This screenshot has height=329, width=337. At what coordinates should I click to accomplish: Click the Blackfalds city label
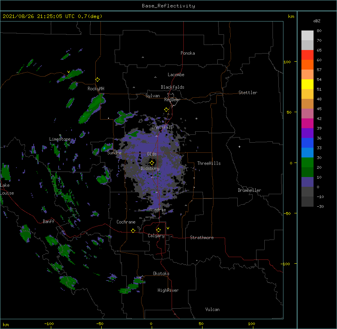click(172, 87)
